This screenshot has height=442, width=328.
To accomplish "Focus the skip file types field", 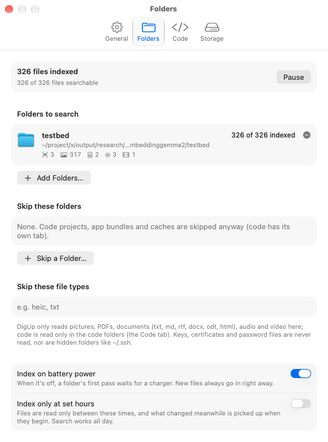I will (164, 307).
